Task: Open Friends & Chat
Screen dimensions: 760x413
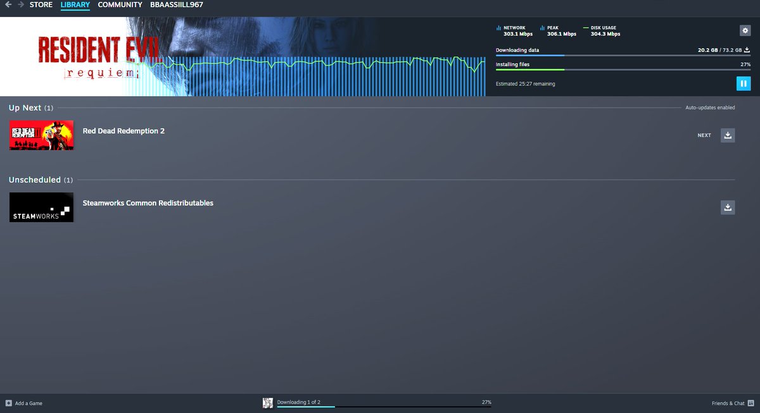Action: click(x=732, y=403)
